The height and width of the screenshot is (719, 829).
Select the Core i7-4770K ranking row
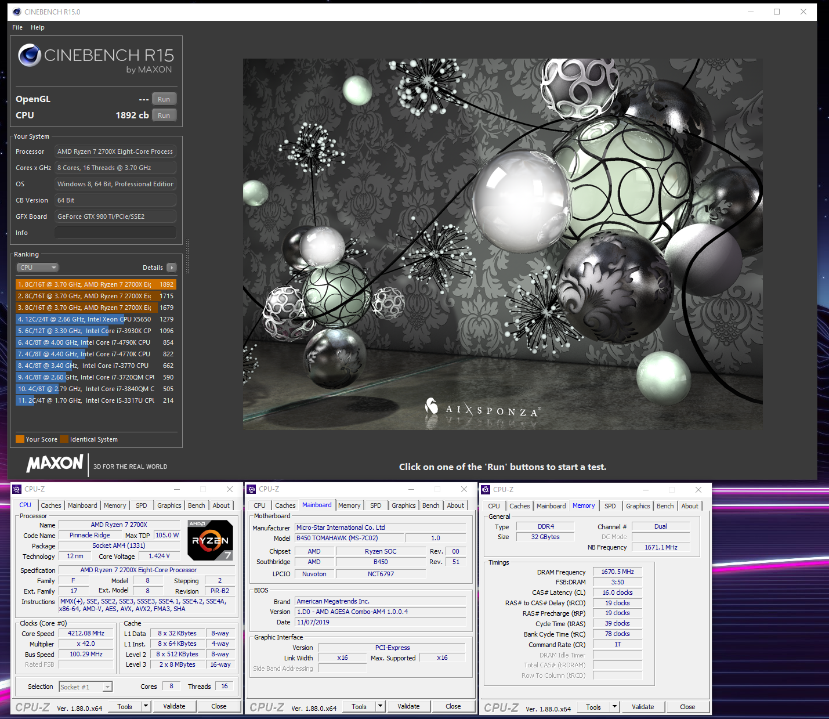tap(96, 354)
